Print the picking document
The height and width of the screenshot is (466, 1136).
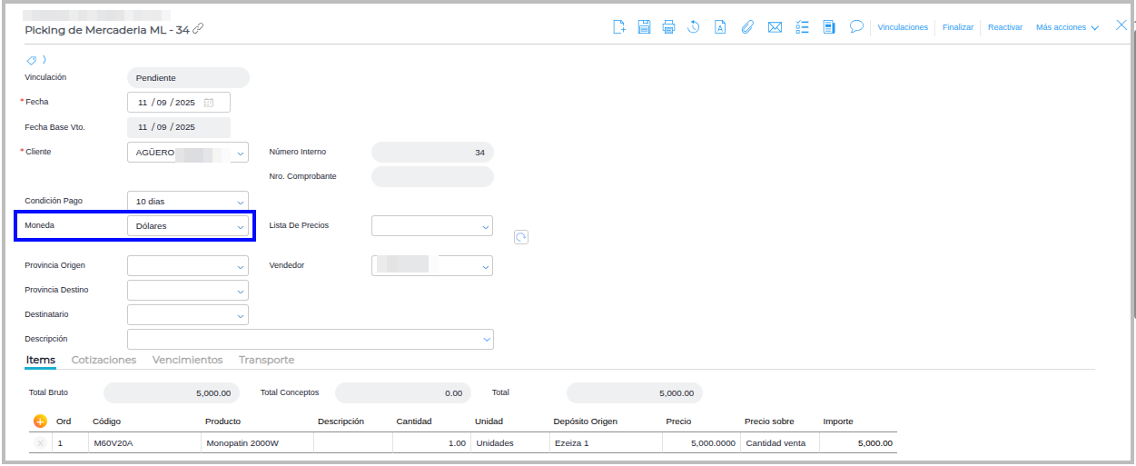[668, 27]
